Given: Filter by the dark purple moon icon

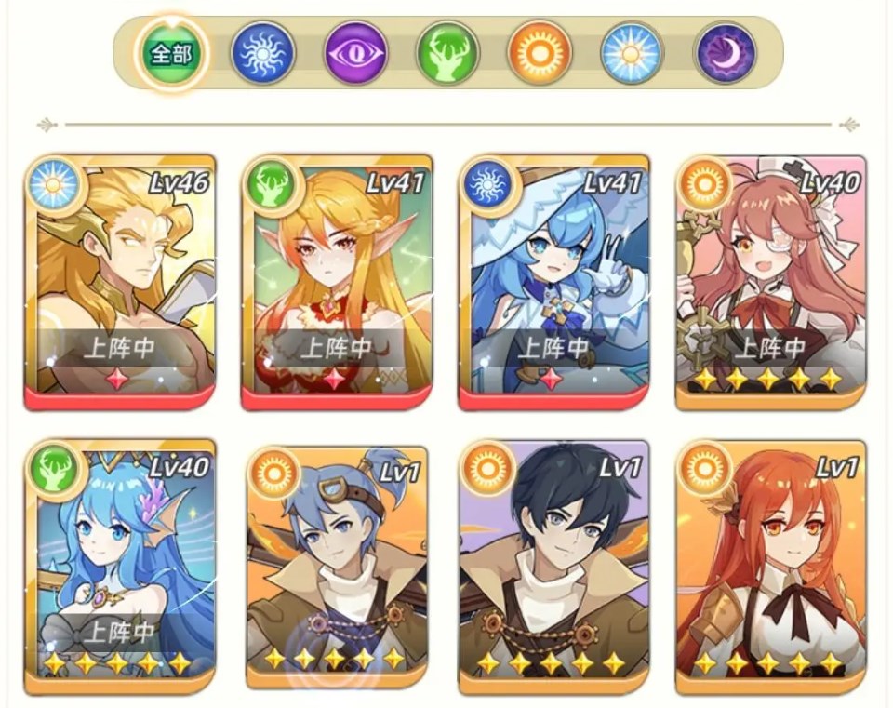Looking at the screenshot, I should (726, 53).
